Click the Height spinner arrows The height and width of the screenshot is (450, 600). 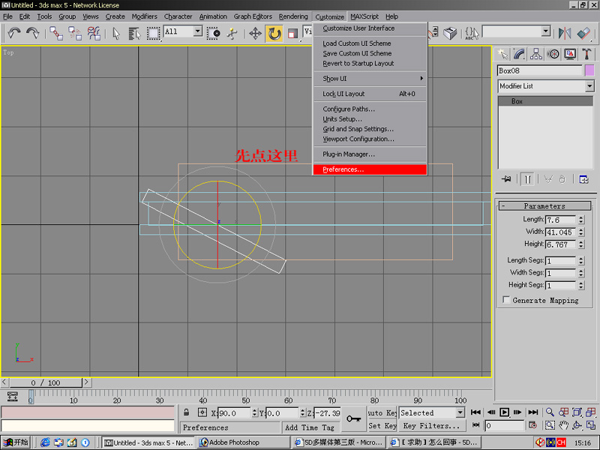click(x=581, y=244)
